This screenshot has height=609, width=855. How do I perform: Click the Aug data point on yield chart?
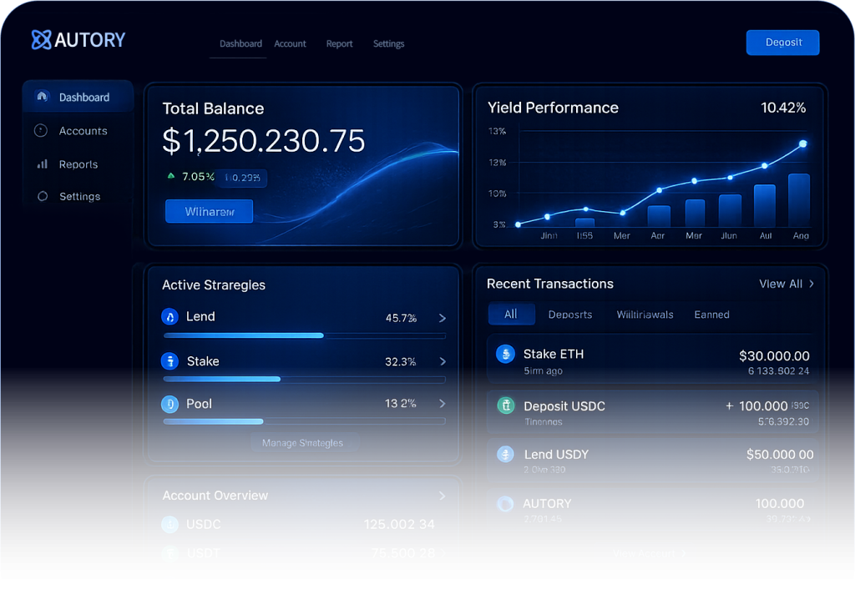pyautogui.click(x=803, y=144)
